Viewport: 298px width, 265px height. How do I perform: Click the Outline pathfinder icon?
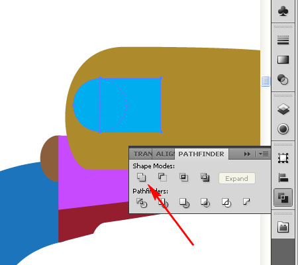(226, 203)
